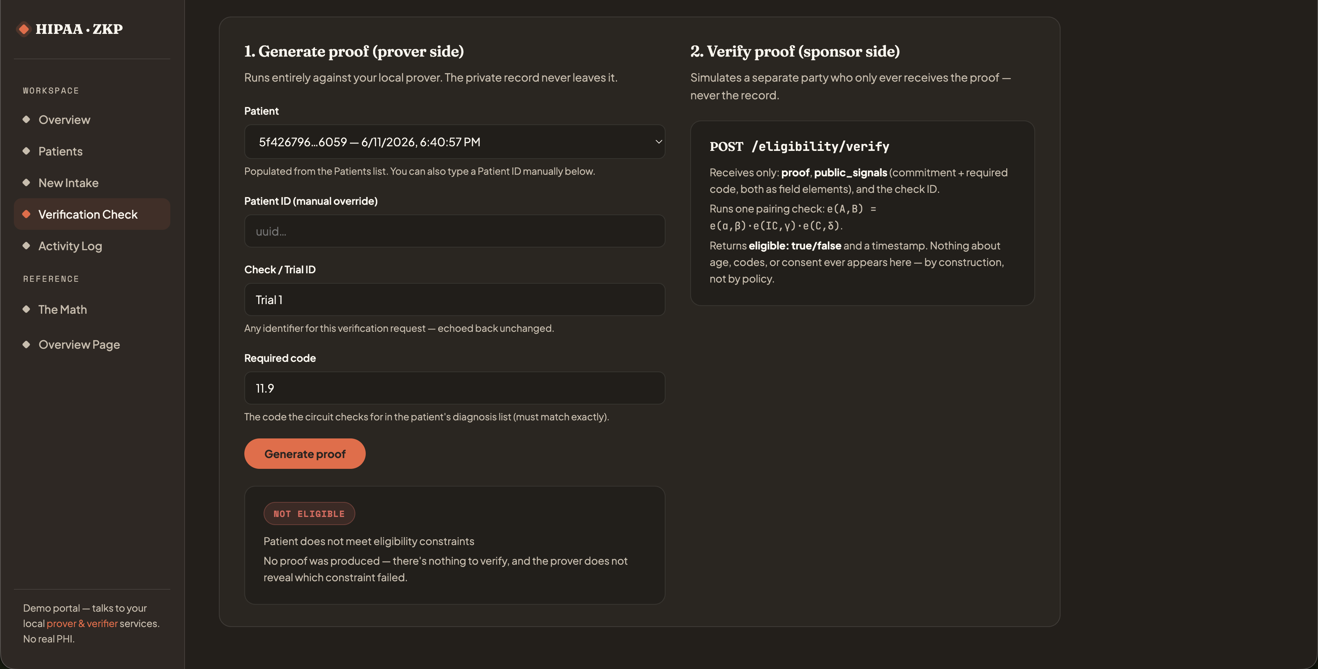
Task: Select the patient 5f426796…6059 combo box
Action: click(454, 142)
